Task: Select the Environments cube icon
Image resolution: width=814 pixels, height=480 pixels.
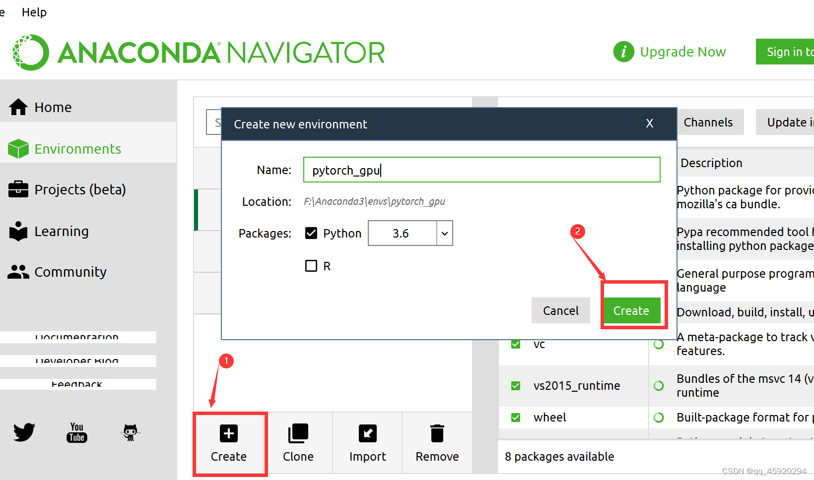Action: coord(18,148)
